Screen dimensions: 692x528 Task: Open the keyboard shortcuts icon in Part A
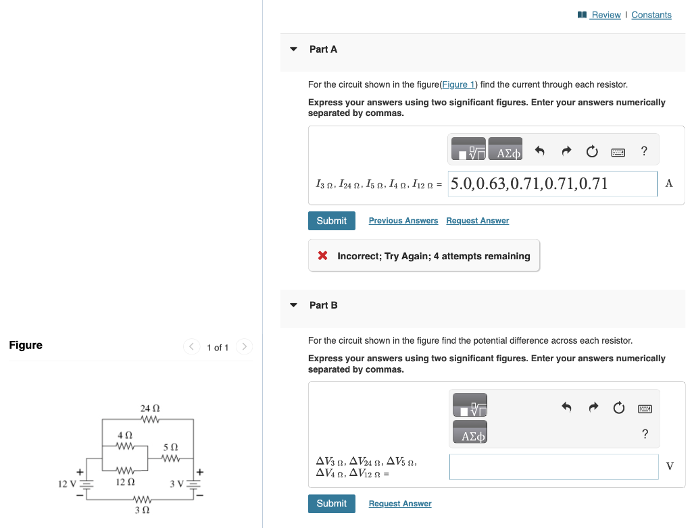click(618, 152)
